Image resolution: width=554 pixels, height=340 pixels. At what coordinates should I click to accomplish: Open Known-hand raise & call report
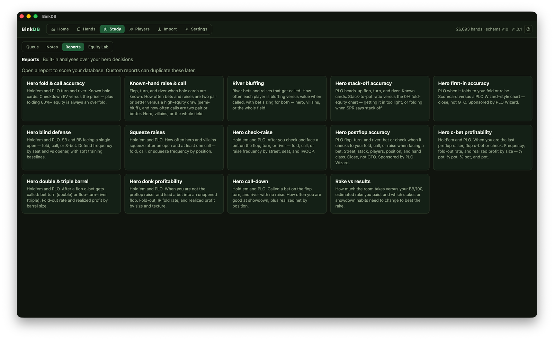tap(174, 99)
